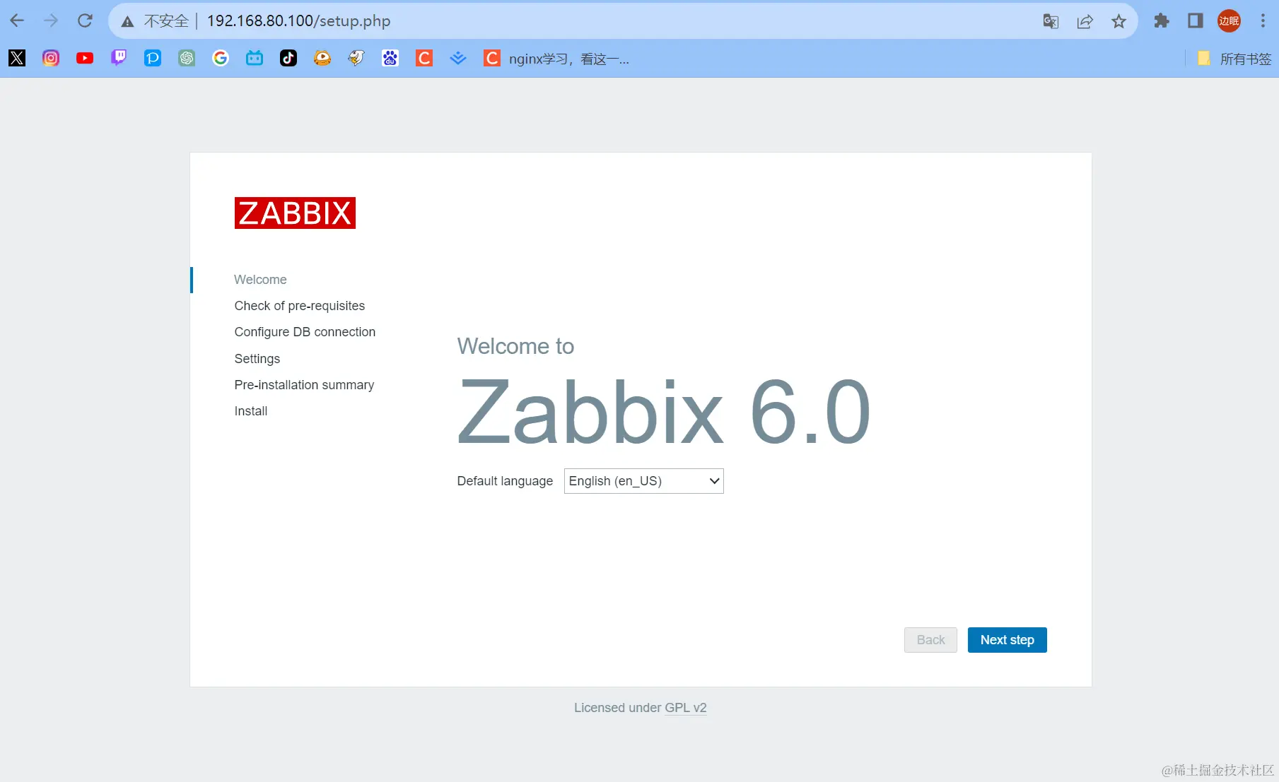
Task: Open the orange tiger-face bookmark
Action: point(322,58)
